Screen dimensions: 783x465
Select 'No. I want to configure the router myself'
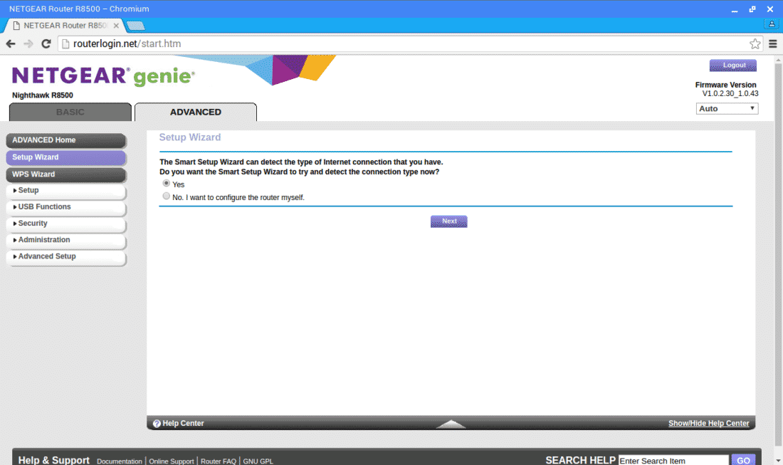(167, 197)
